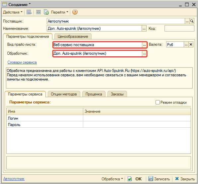The height and width of the screenshot is (184, 198).
Task: Click the refresh toolbar icon
Action: [38, 12]
